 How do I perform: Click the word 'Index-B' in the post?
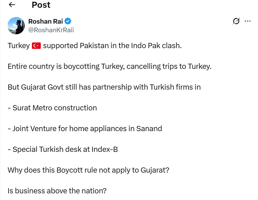(105, 149)
